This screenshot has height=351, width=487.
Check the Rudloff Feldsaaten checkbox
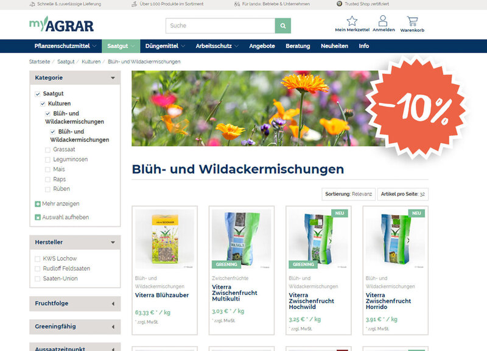(38, 269)
